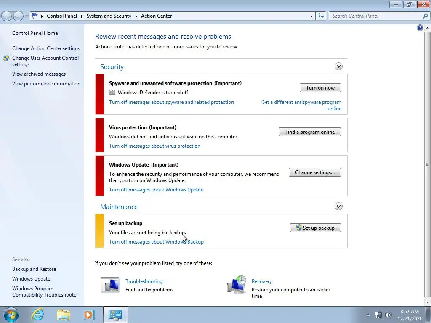The image size is (431, 323).
Task: Click the Troubleshooting monitor icon
Action: pos(110,285)
